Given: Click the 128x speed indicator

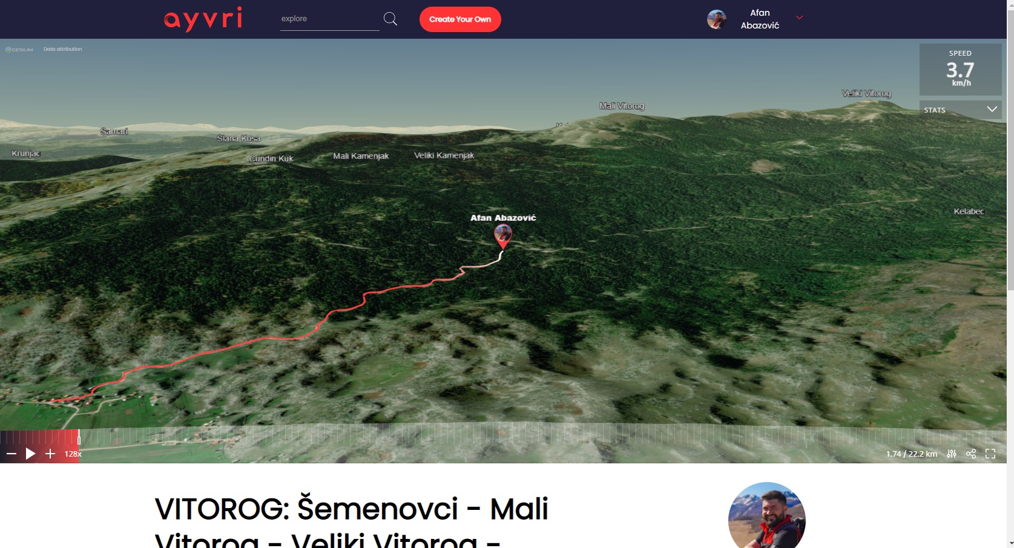Looking at the screenshot, I should point(73,454).
